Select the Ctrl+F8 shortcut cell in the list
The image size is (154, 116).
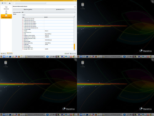point(47,49)
